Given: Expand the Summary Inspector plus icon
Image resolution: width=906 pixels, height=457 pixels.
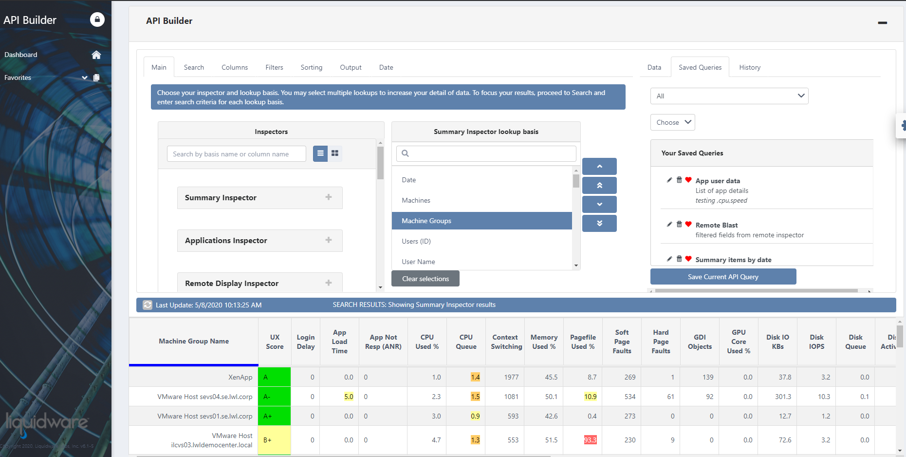Looking at the screenshot, I should tap(329, 197).
